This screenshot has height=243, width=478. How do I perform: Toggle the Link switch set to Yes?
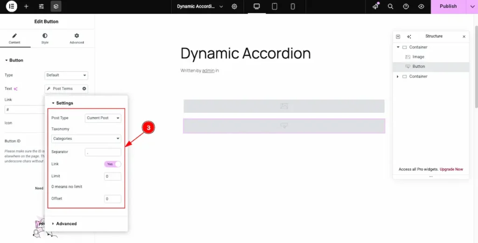click(112, 164)
